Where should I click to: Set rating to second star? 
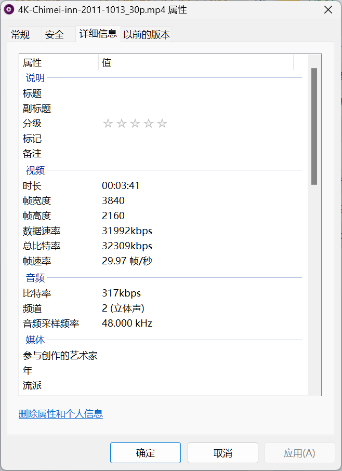[x=122, y=124]
